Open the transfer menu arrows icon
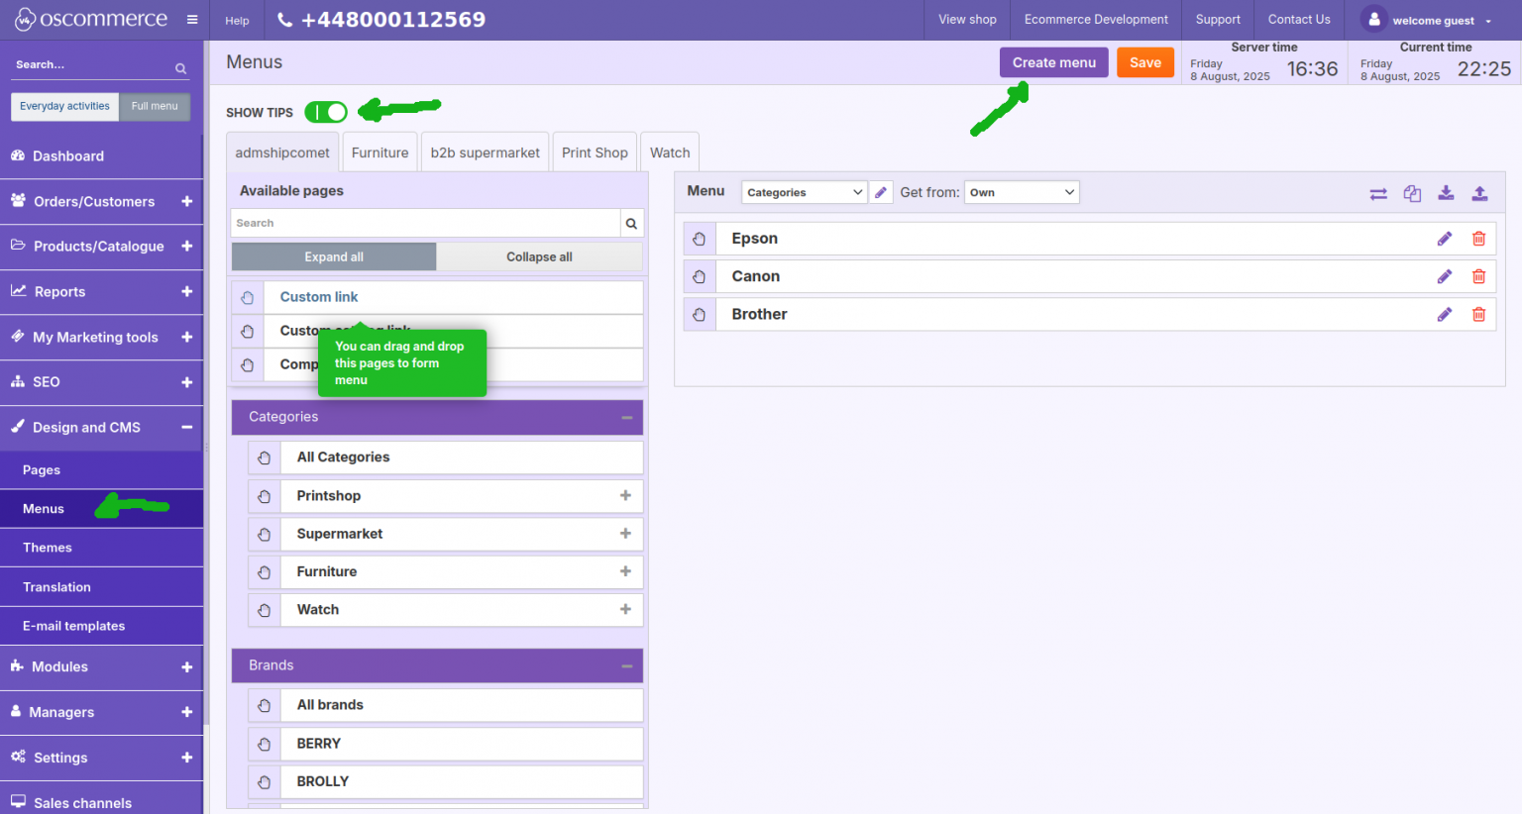This screenshot has height=814, width=1522. [x=1378, y=193]
